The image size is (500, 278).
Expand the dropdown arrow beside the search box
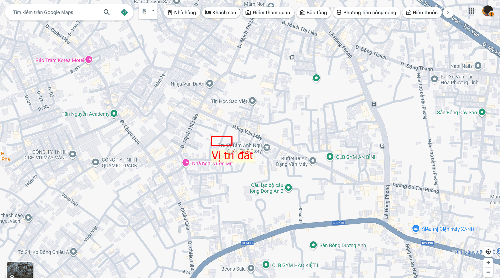[x=153, y=11]
